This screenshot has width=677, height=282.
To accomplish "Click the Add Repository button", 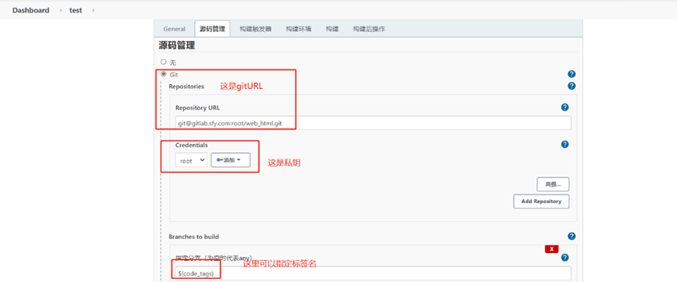I will click(x=542, y=202).
